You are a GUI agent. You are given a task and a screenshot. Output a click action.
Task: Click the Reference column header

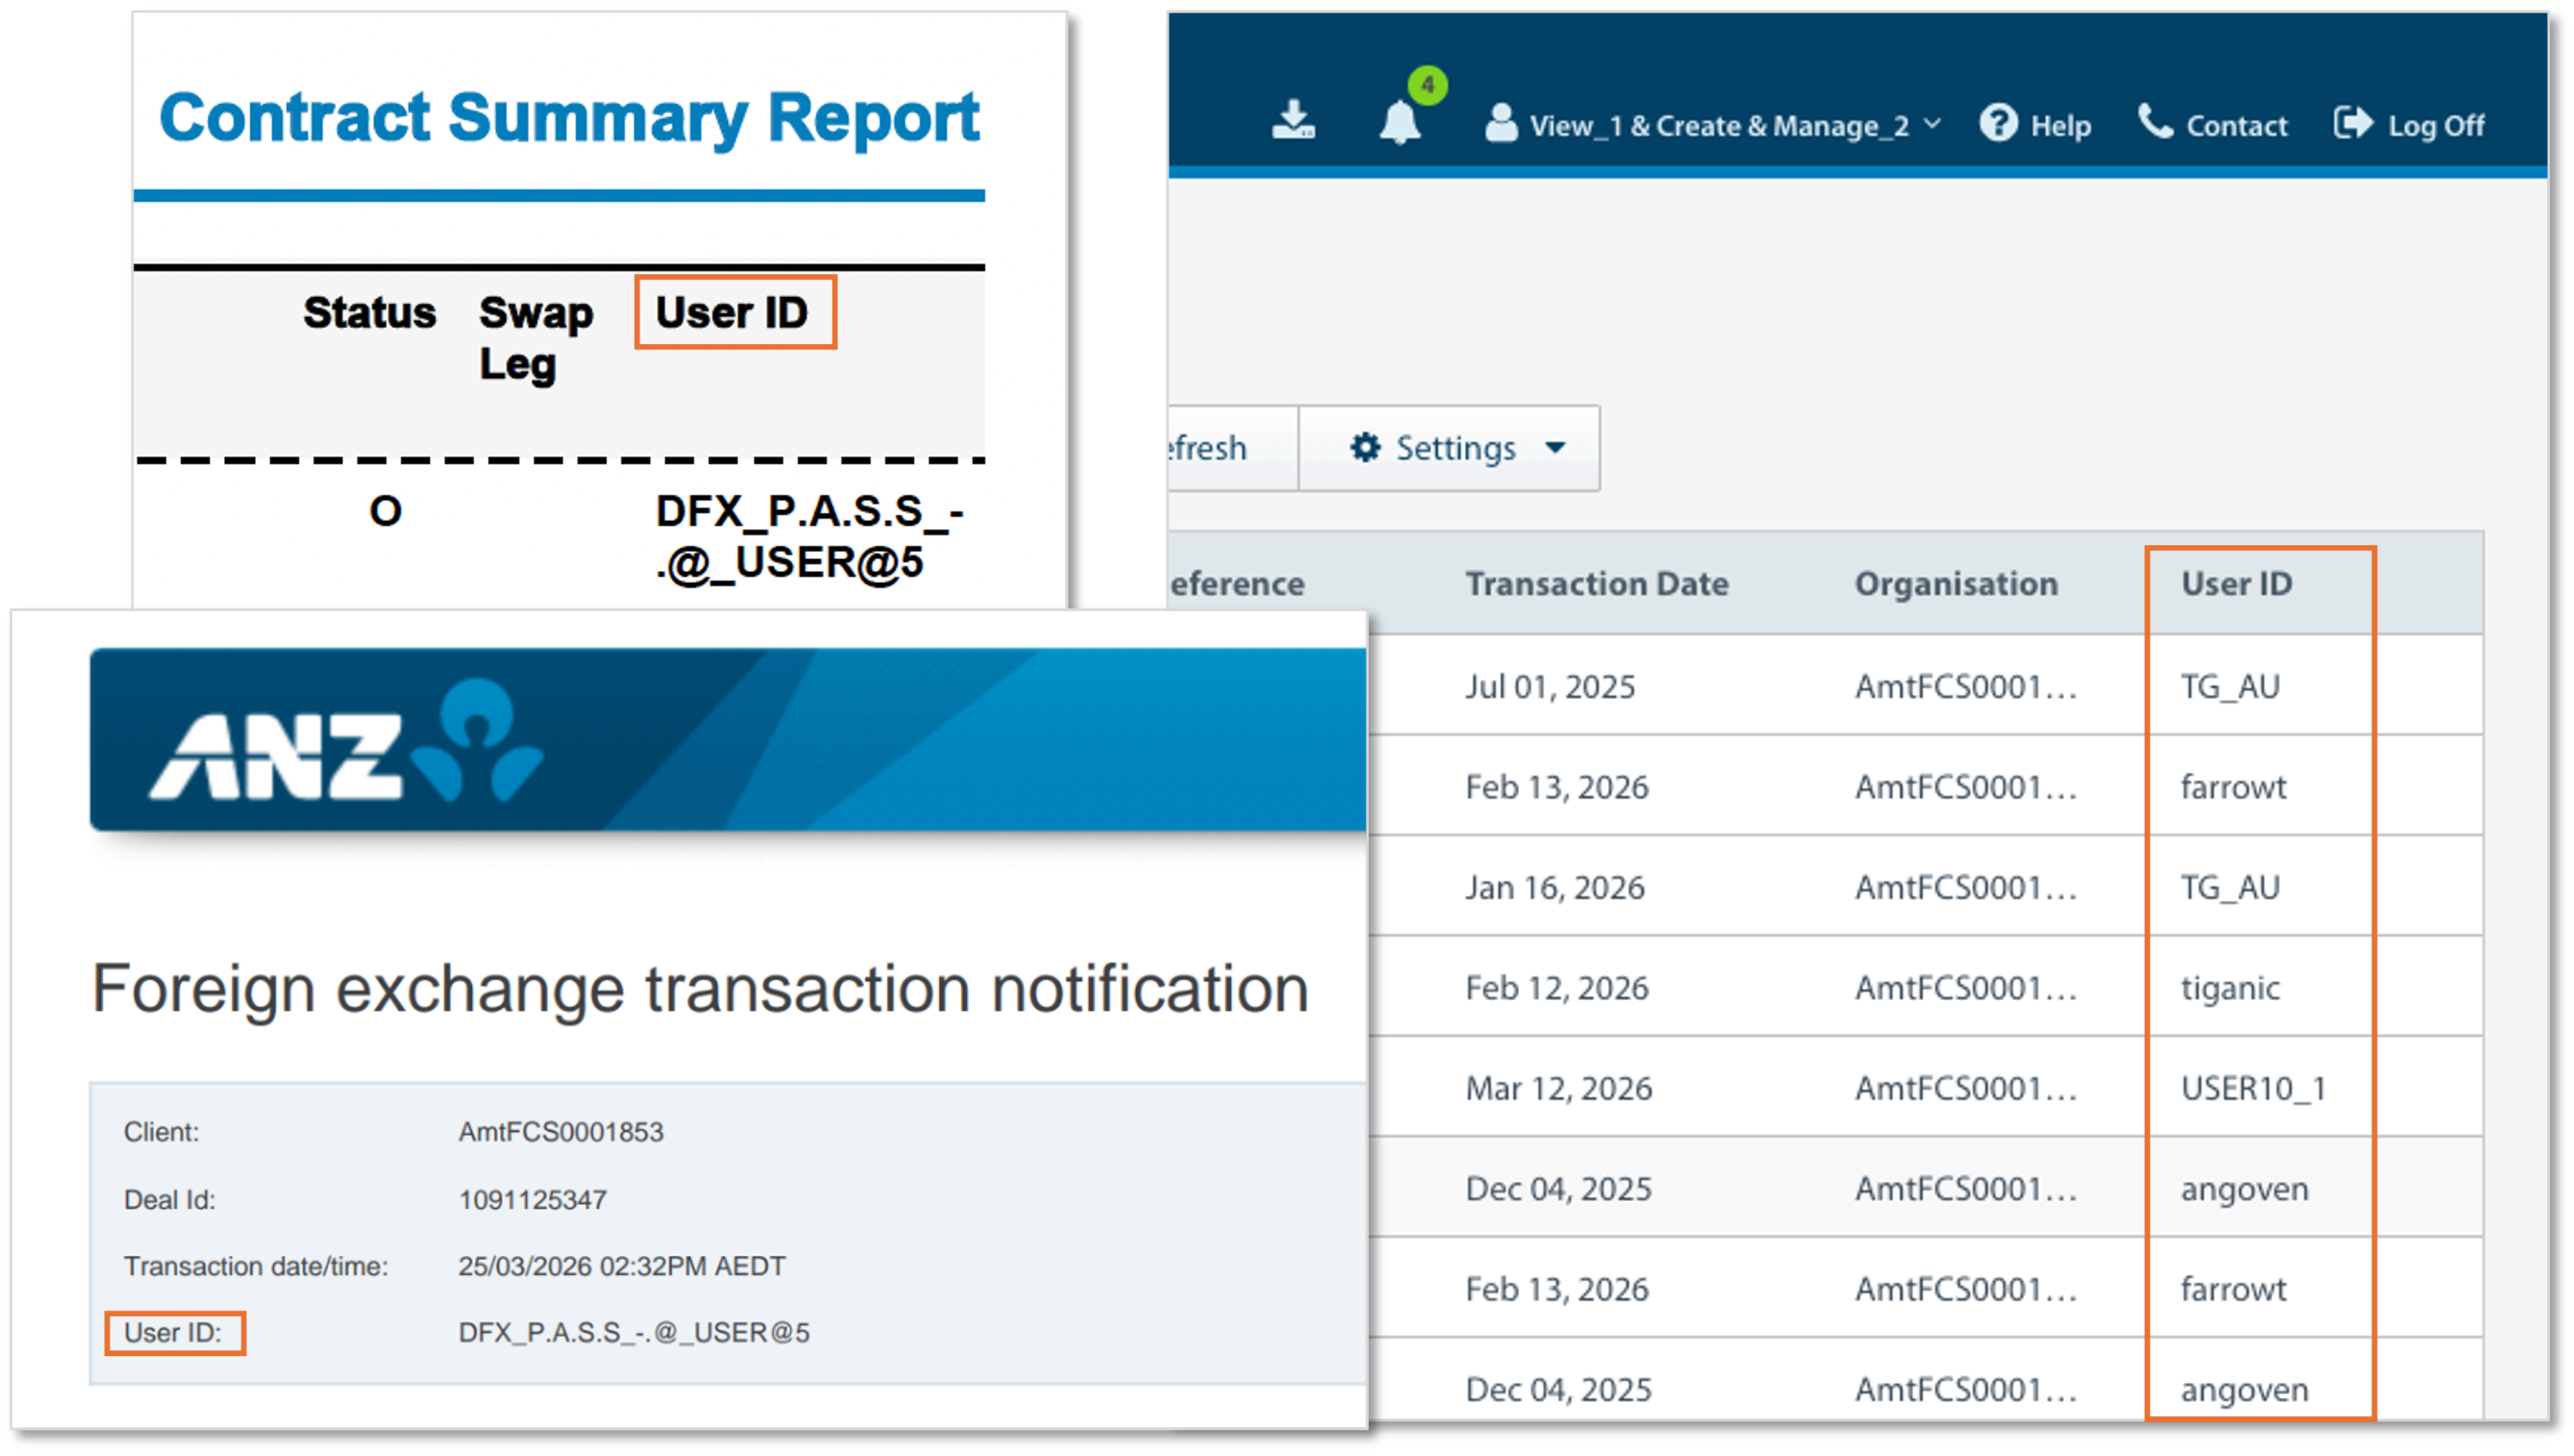pos(1237,583)
